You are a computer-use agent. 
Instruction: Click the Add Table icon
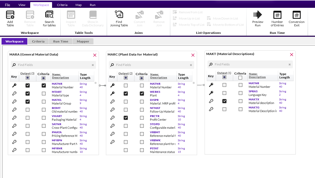click(10, 15)
